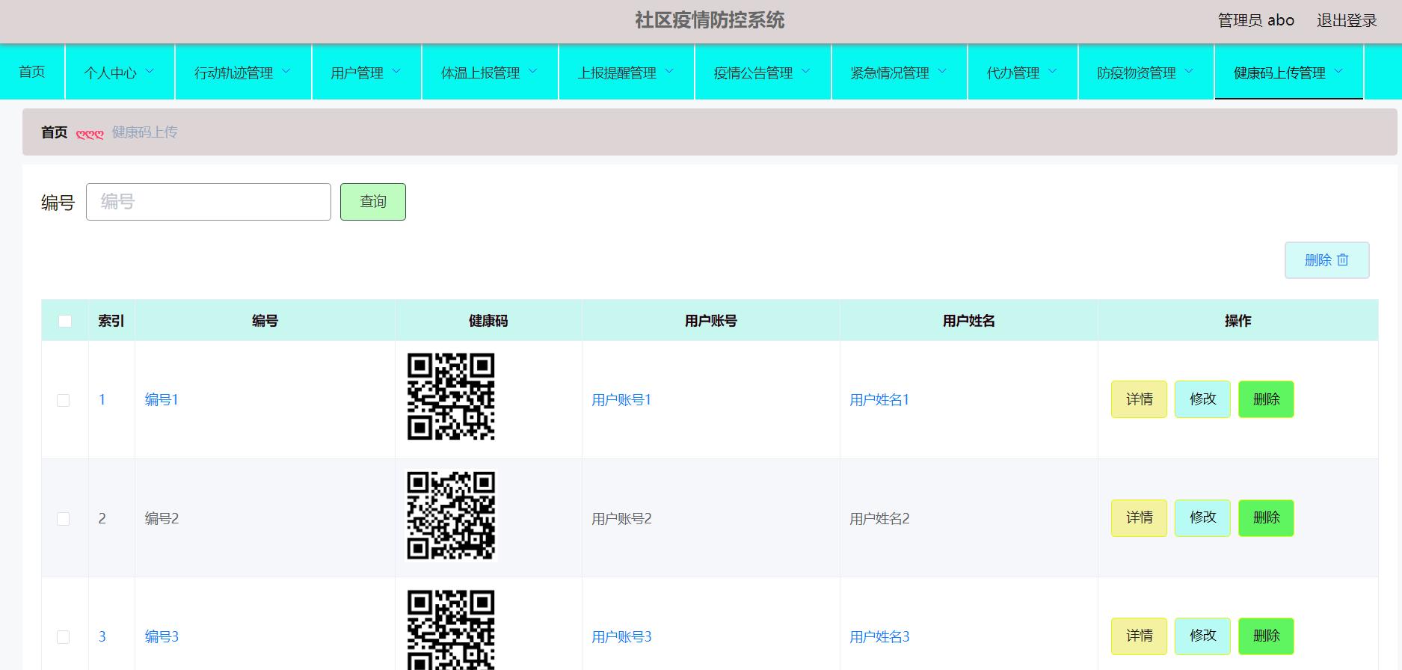The image size is (1402, 670).
Task: Open the 上报提醒管理 menu
Action: click(x=627, y=72)
